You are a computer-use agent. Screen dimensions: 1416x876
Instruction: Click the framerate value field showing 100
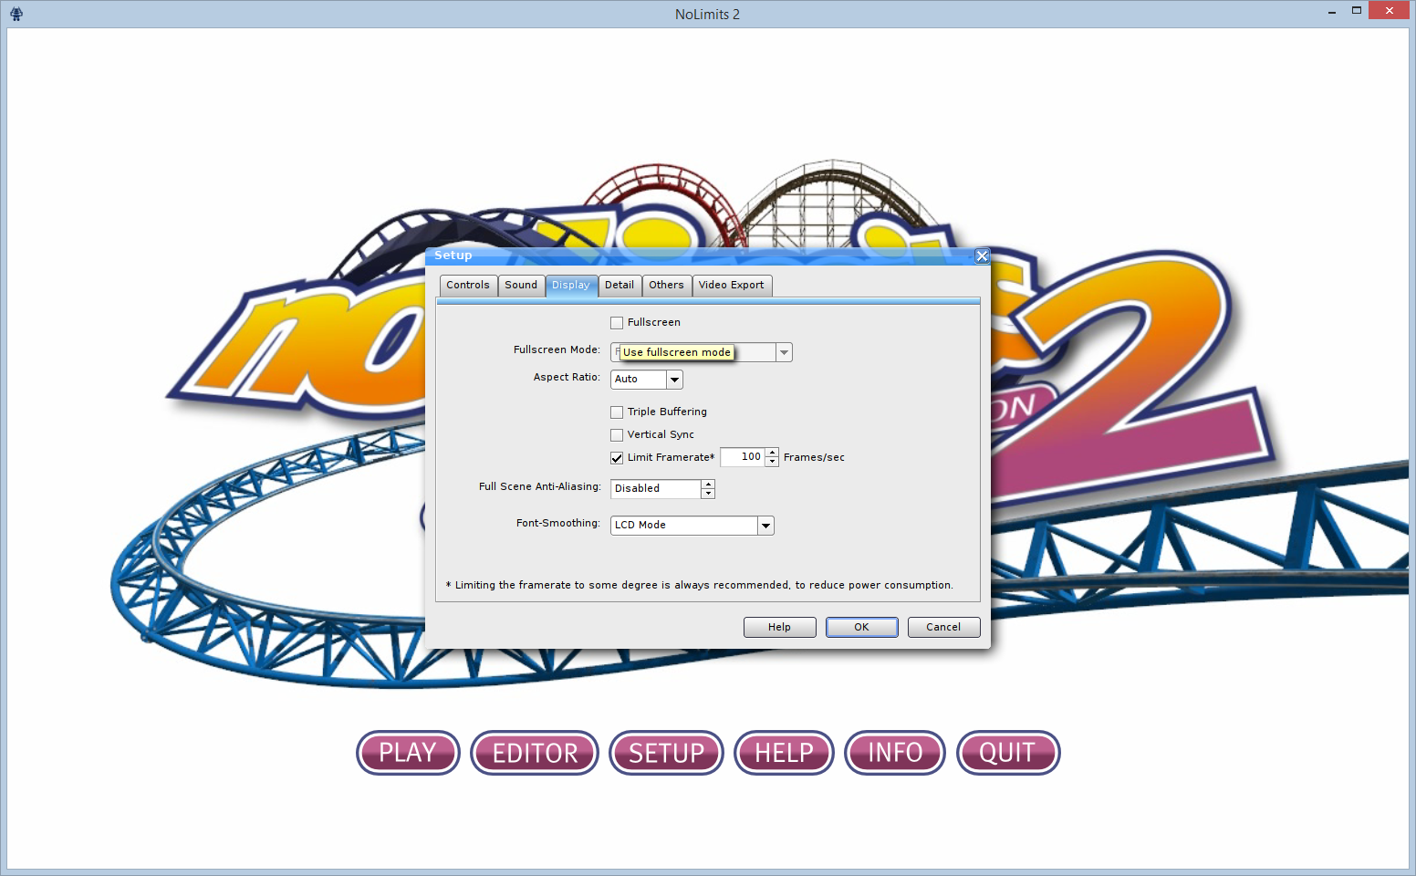(x=743, y=457)
